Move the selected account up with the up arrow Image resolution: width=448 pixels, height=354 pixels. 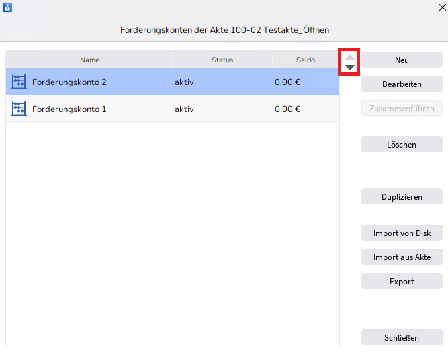point(349,57)
